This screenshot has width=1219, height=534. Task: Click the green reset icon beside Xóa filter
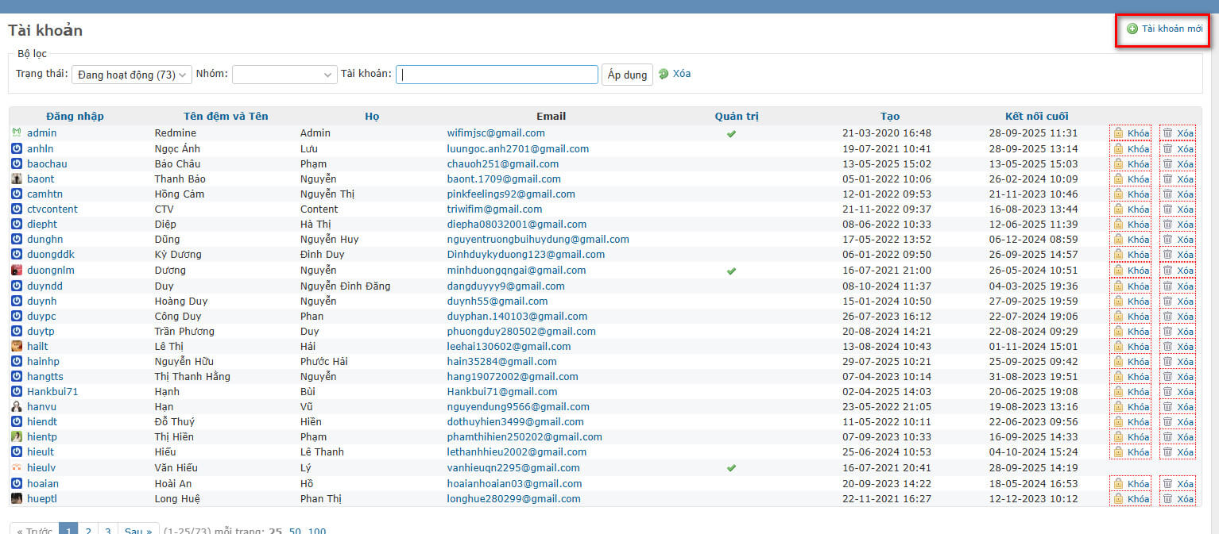[x=664, y=74]
